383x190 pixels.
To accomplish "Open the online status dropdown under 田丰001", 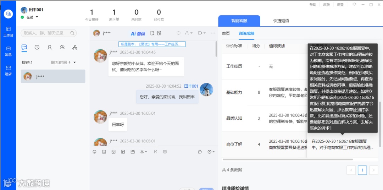I will [37, 17].
